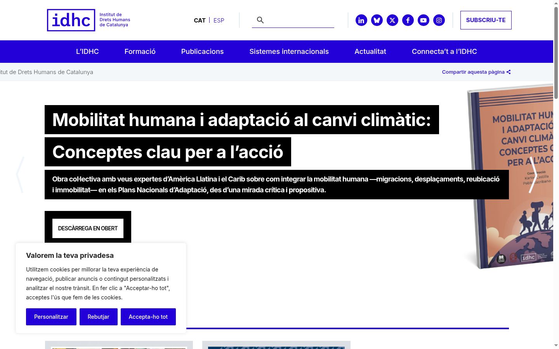Image resolution: width=559 pixels, height=349 pixels.
Task: Open the Instagram profile icon
Action: 439,20
